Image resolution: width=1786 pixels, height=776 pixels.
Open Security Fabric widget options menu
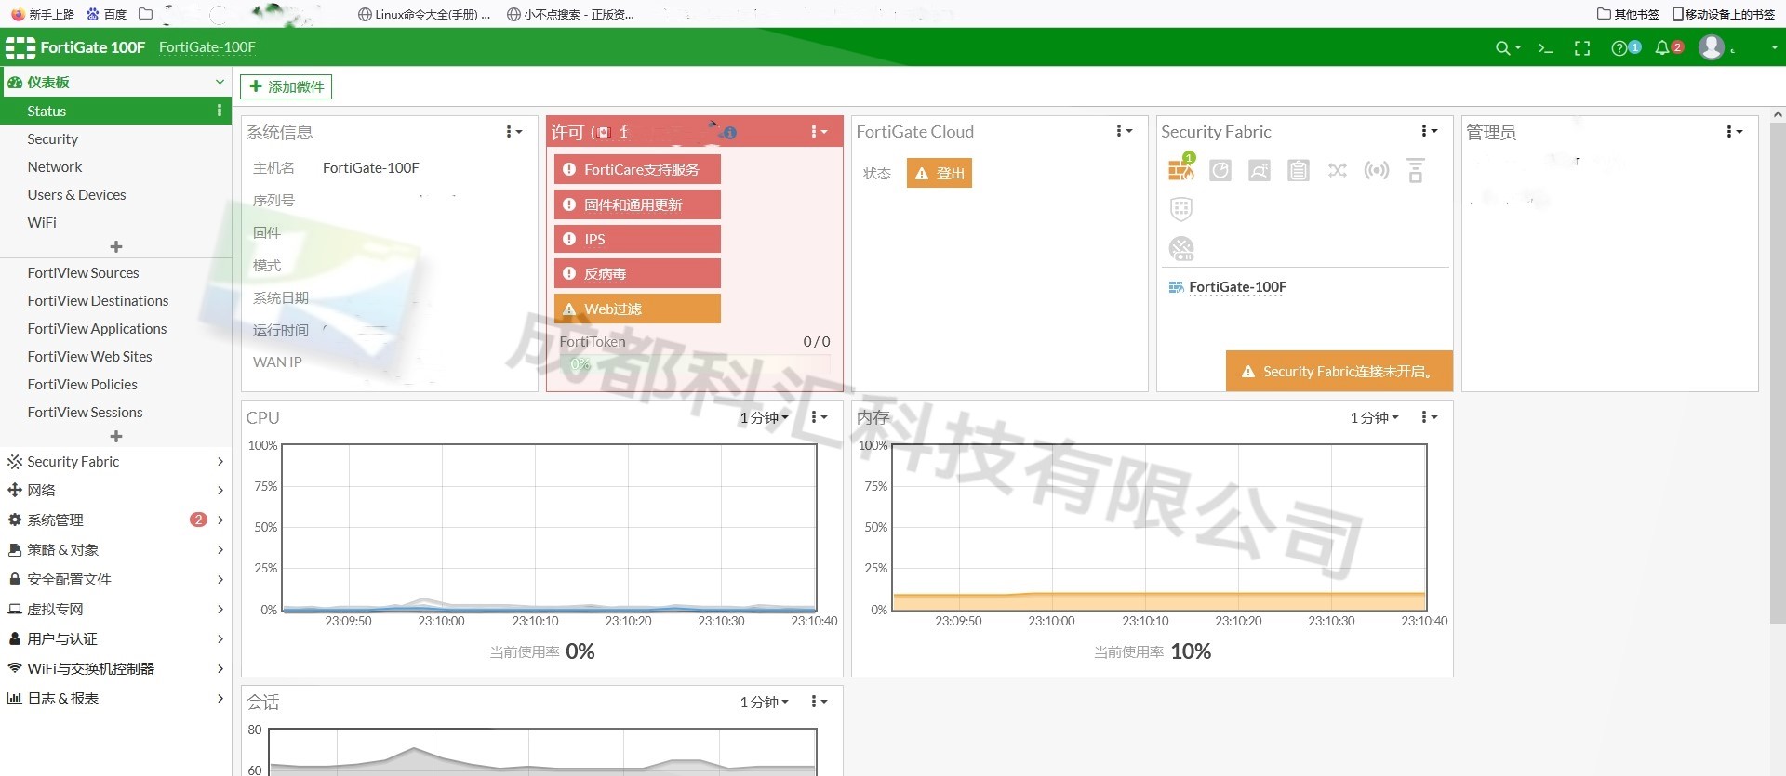pos(1429,131)
